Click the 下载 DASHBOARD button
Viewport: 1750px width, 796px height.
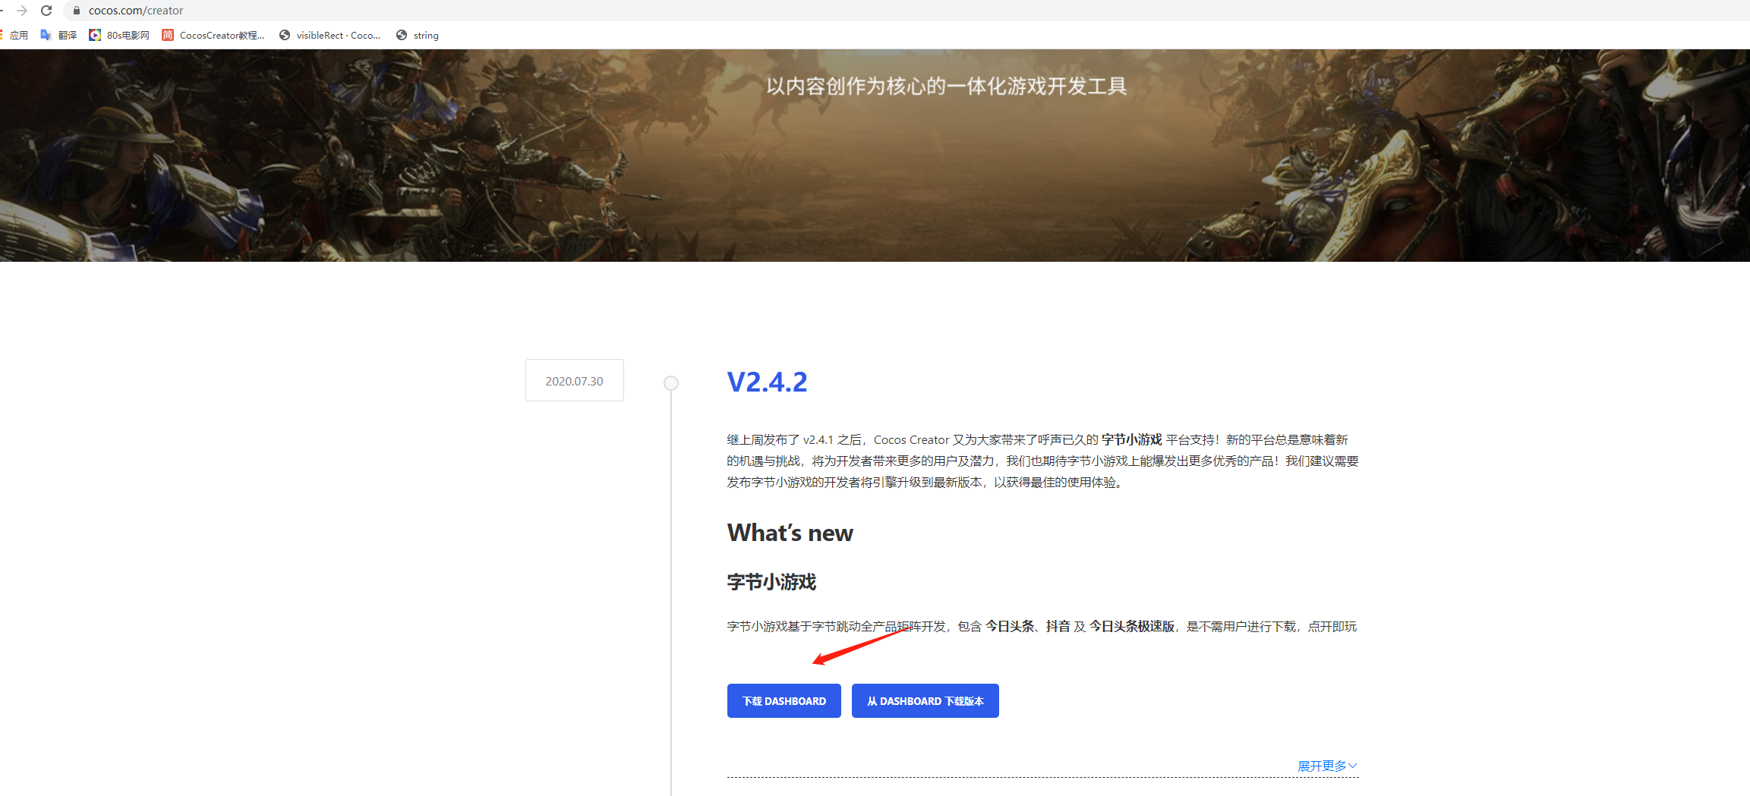point(784,700)
